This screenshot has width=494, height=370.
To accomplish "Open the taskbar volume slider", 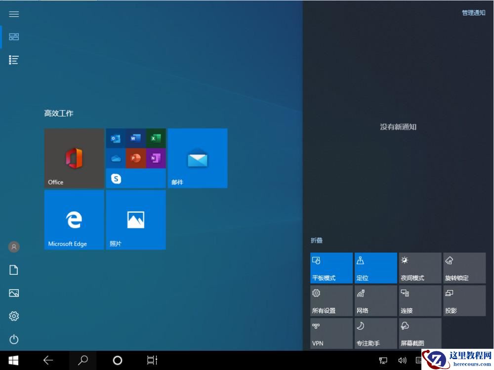I will (402, 360).
